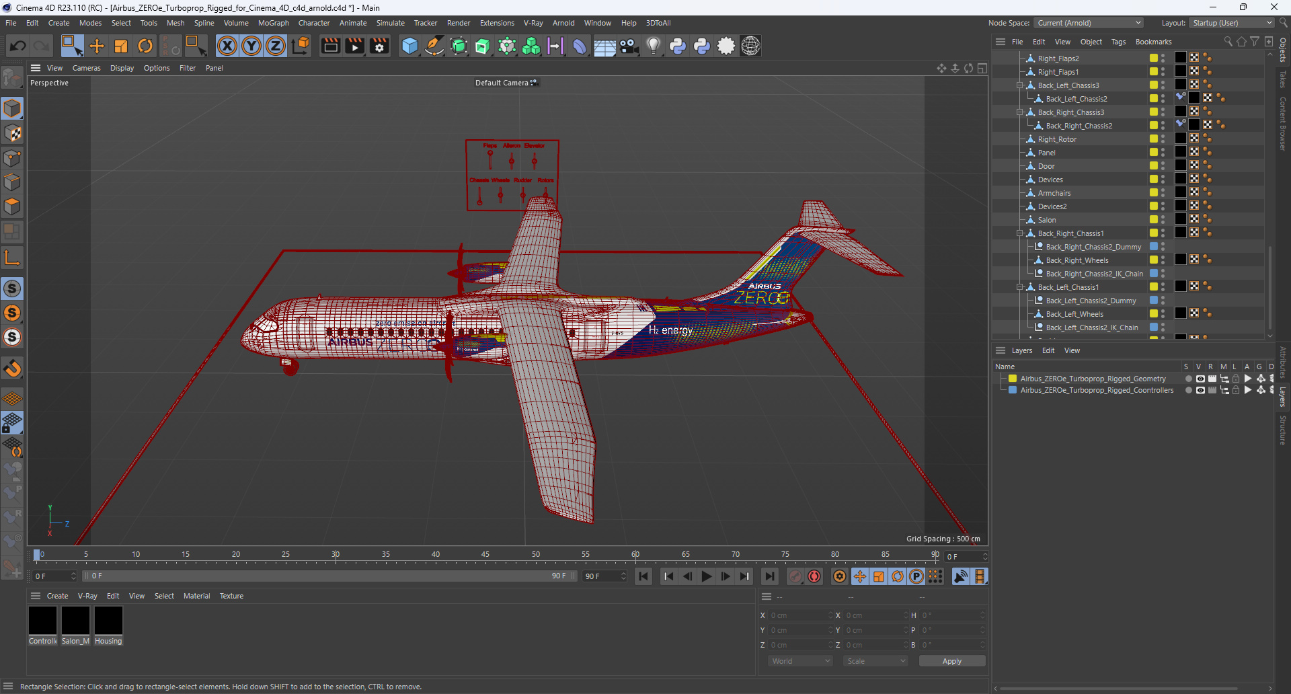Open the World coordinate dropdown

(800, 661)
